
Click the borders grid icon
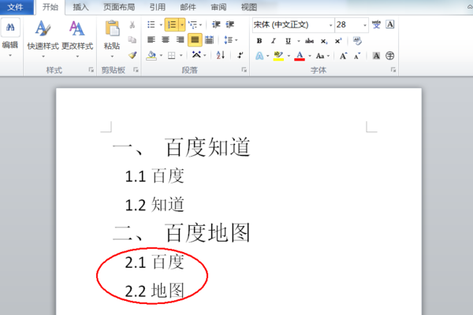[171, 55]
